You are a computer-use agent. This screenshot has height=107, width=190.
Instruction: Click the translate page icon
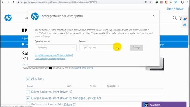pyautogui.click(x=146, y=2)
